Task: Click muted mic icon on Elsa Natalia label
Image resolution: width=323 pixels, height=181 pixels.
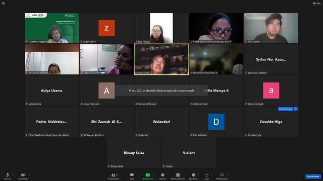Action: coord(136,42)
